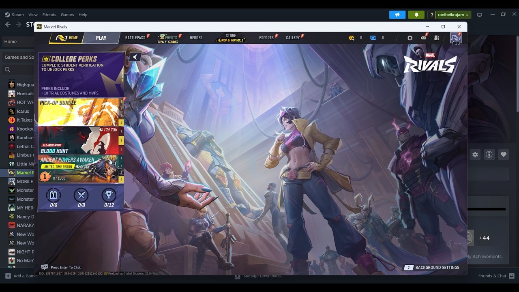
Task: Select No Man's Sky in Steam library list
Action: point(21,260)
